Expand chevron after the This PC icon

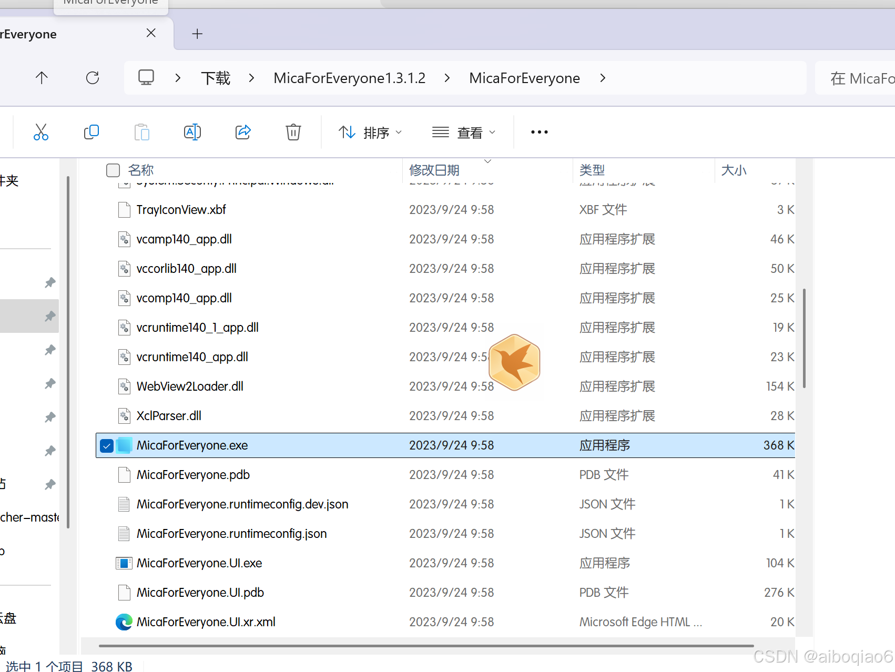coord(178,78)
